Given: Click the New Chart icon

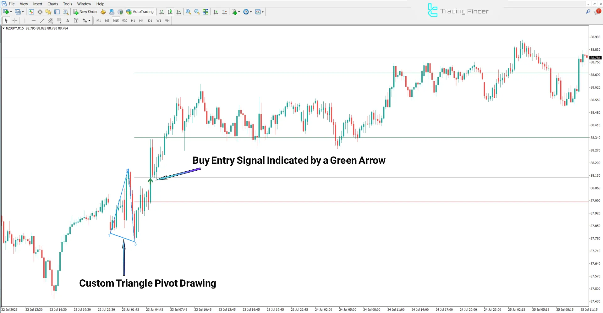Looking at the screenshot, I should coord(6,12).
